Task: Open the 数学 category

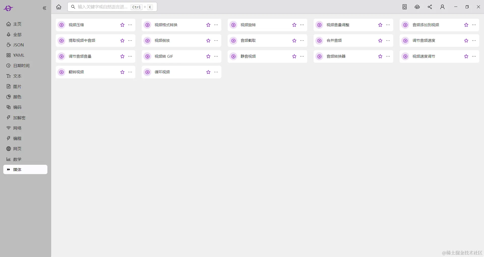Action: tap(25, 159)
